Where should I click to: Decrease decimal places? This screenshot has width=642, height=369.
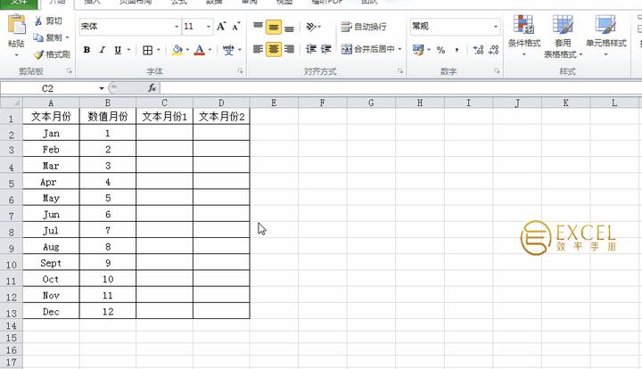tap(493, 50)
